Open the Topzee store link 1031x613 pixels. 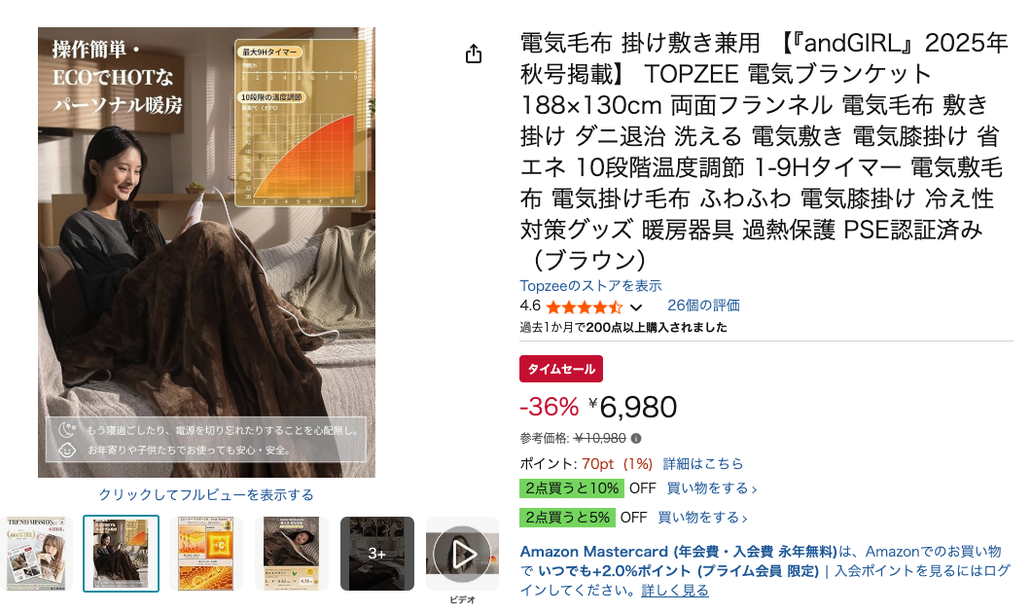coord(590,285)
